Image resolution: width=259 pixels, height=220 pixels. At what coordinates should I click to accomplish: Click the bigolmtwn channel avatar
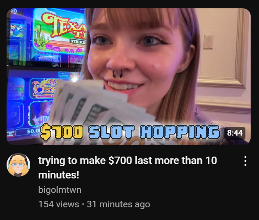click(18, 165)
